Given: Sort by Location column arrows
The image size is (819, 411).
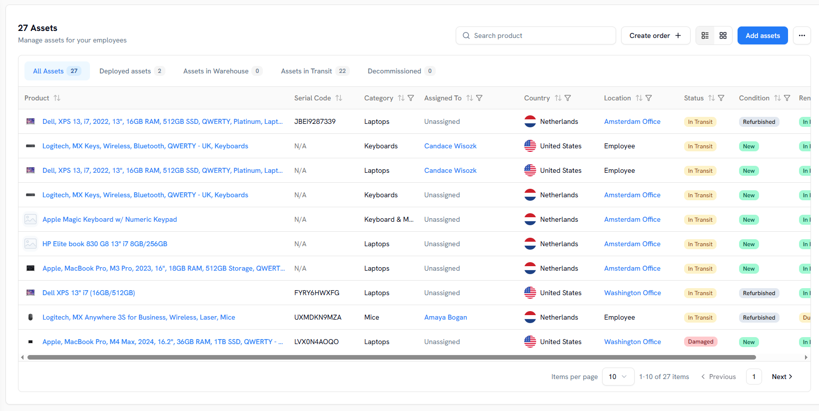Looking at the screenshot, I should (x=639, y=98).
